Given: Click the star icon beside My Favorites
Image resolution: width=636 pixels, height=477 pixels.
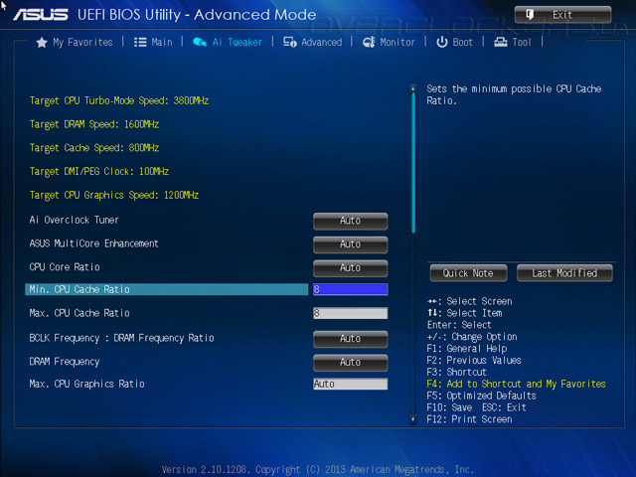Looking at the screenshot, I should click(x=42, y=42).
